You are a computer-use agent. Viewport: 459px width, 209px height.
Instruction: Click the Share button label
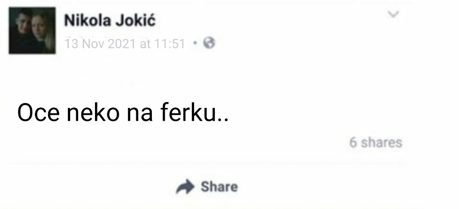pyautogui.click(x=219, y=187)
